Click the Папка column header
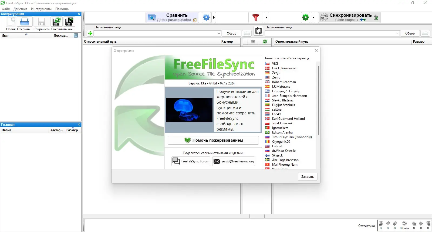432x232 pixels. tap(24, 130)
